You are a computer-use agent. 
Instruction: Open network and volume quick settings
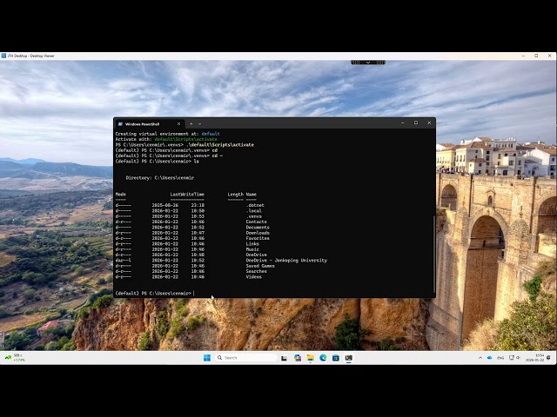tap(514, 358)
